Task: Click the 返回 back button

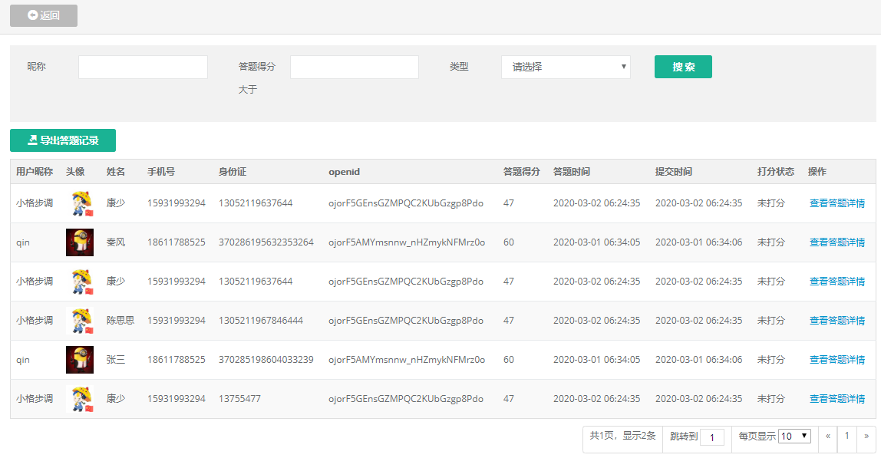Action: pos(43,15)
